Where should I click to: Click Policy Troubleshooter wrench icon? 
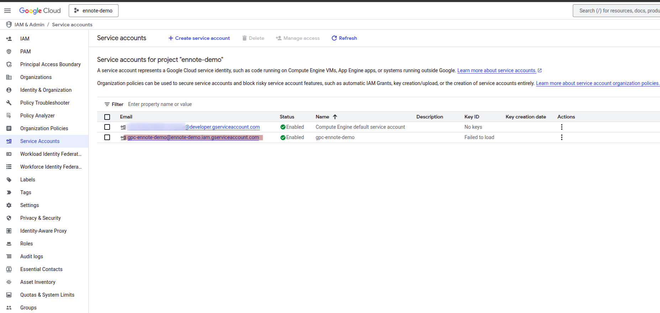pos(9,103)
